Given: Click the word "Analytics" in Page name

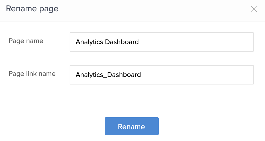Looking at the screenshot, I should click(x=89, y=42).
